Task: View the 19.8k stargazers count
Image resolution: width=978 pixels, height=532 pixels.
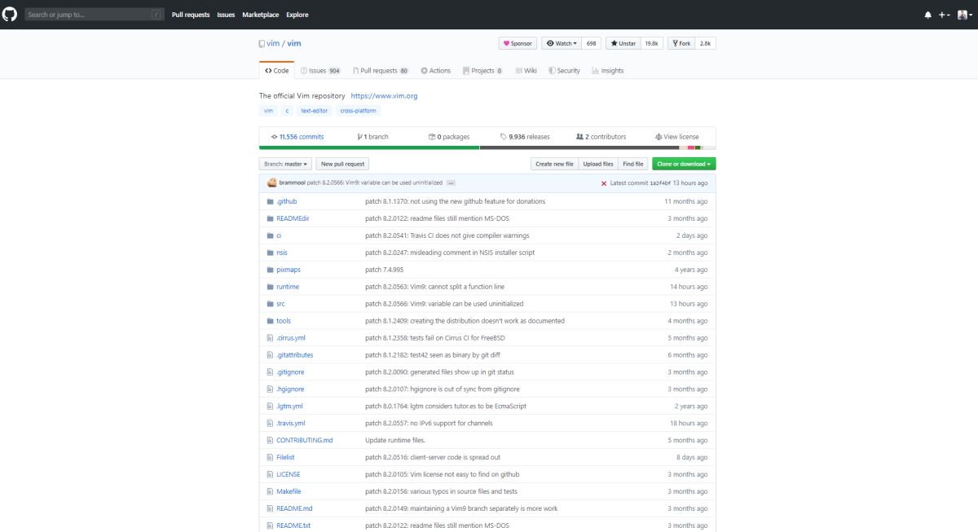Action: [651, 43]
